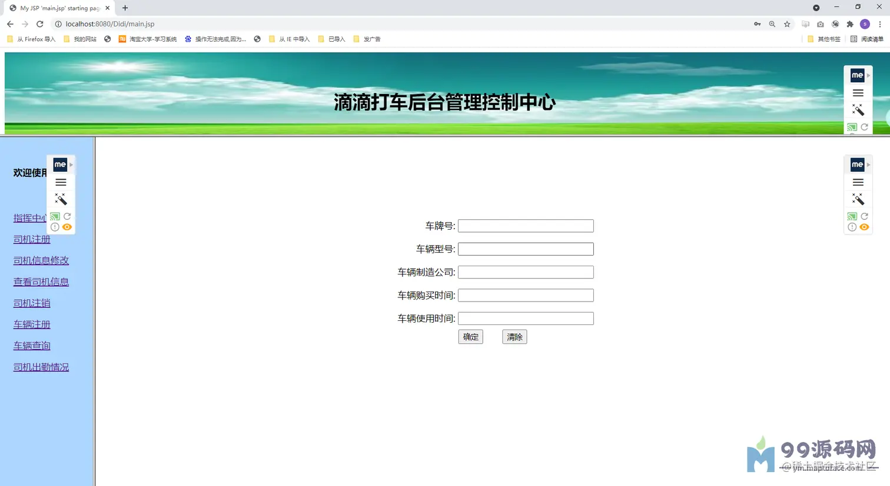Open the '从 IE 中导入' bookmark folder
The width and height of the screenshot is (890, 486).
click(289, 39)
